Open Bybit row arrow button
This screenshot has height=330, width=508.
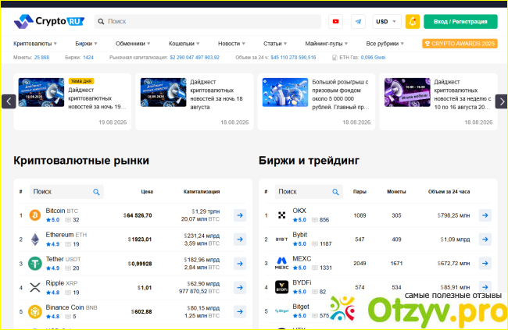pyautogui.click(x=485, y=240)
